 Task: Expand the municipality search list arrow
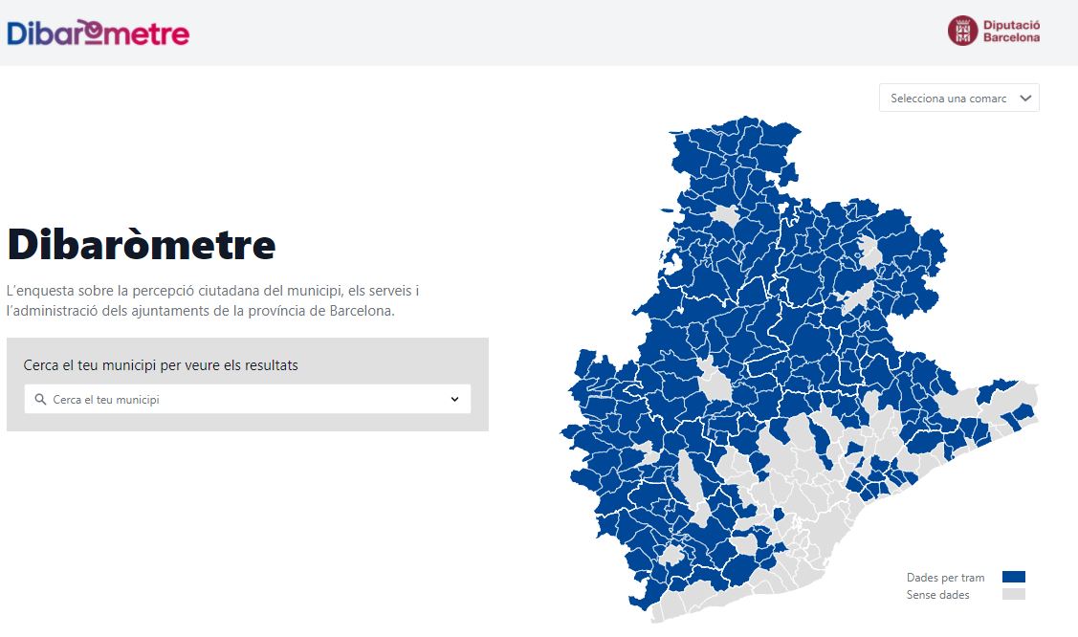[454, 400]
